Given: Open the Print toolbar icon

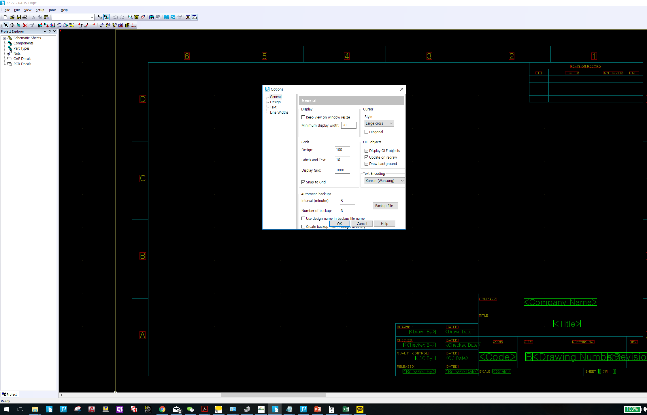Looking at the screenshot, I should pyautogui.click(x=25, y=17).
